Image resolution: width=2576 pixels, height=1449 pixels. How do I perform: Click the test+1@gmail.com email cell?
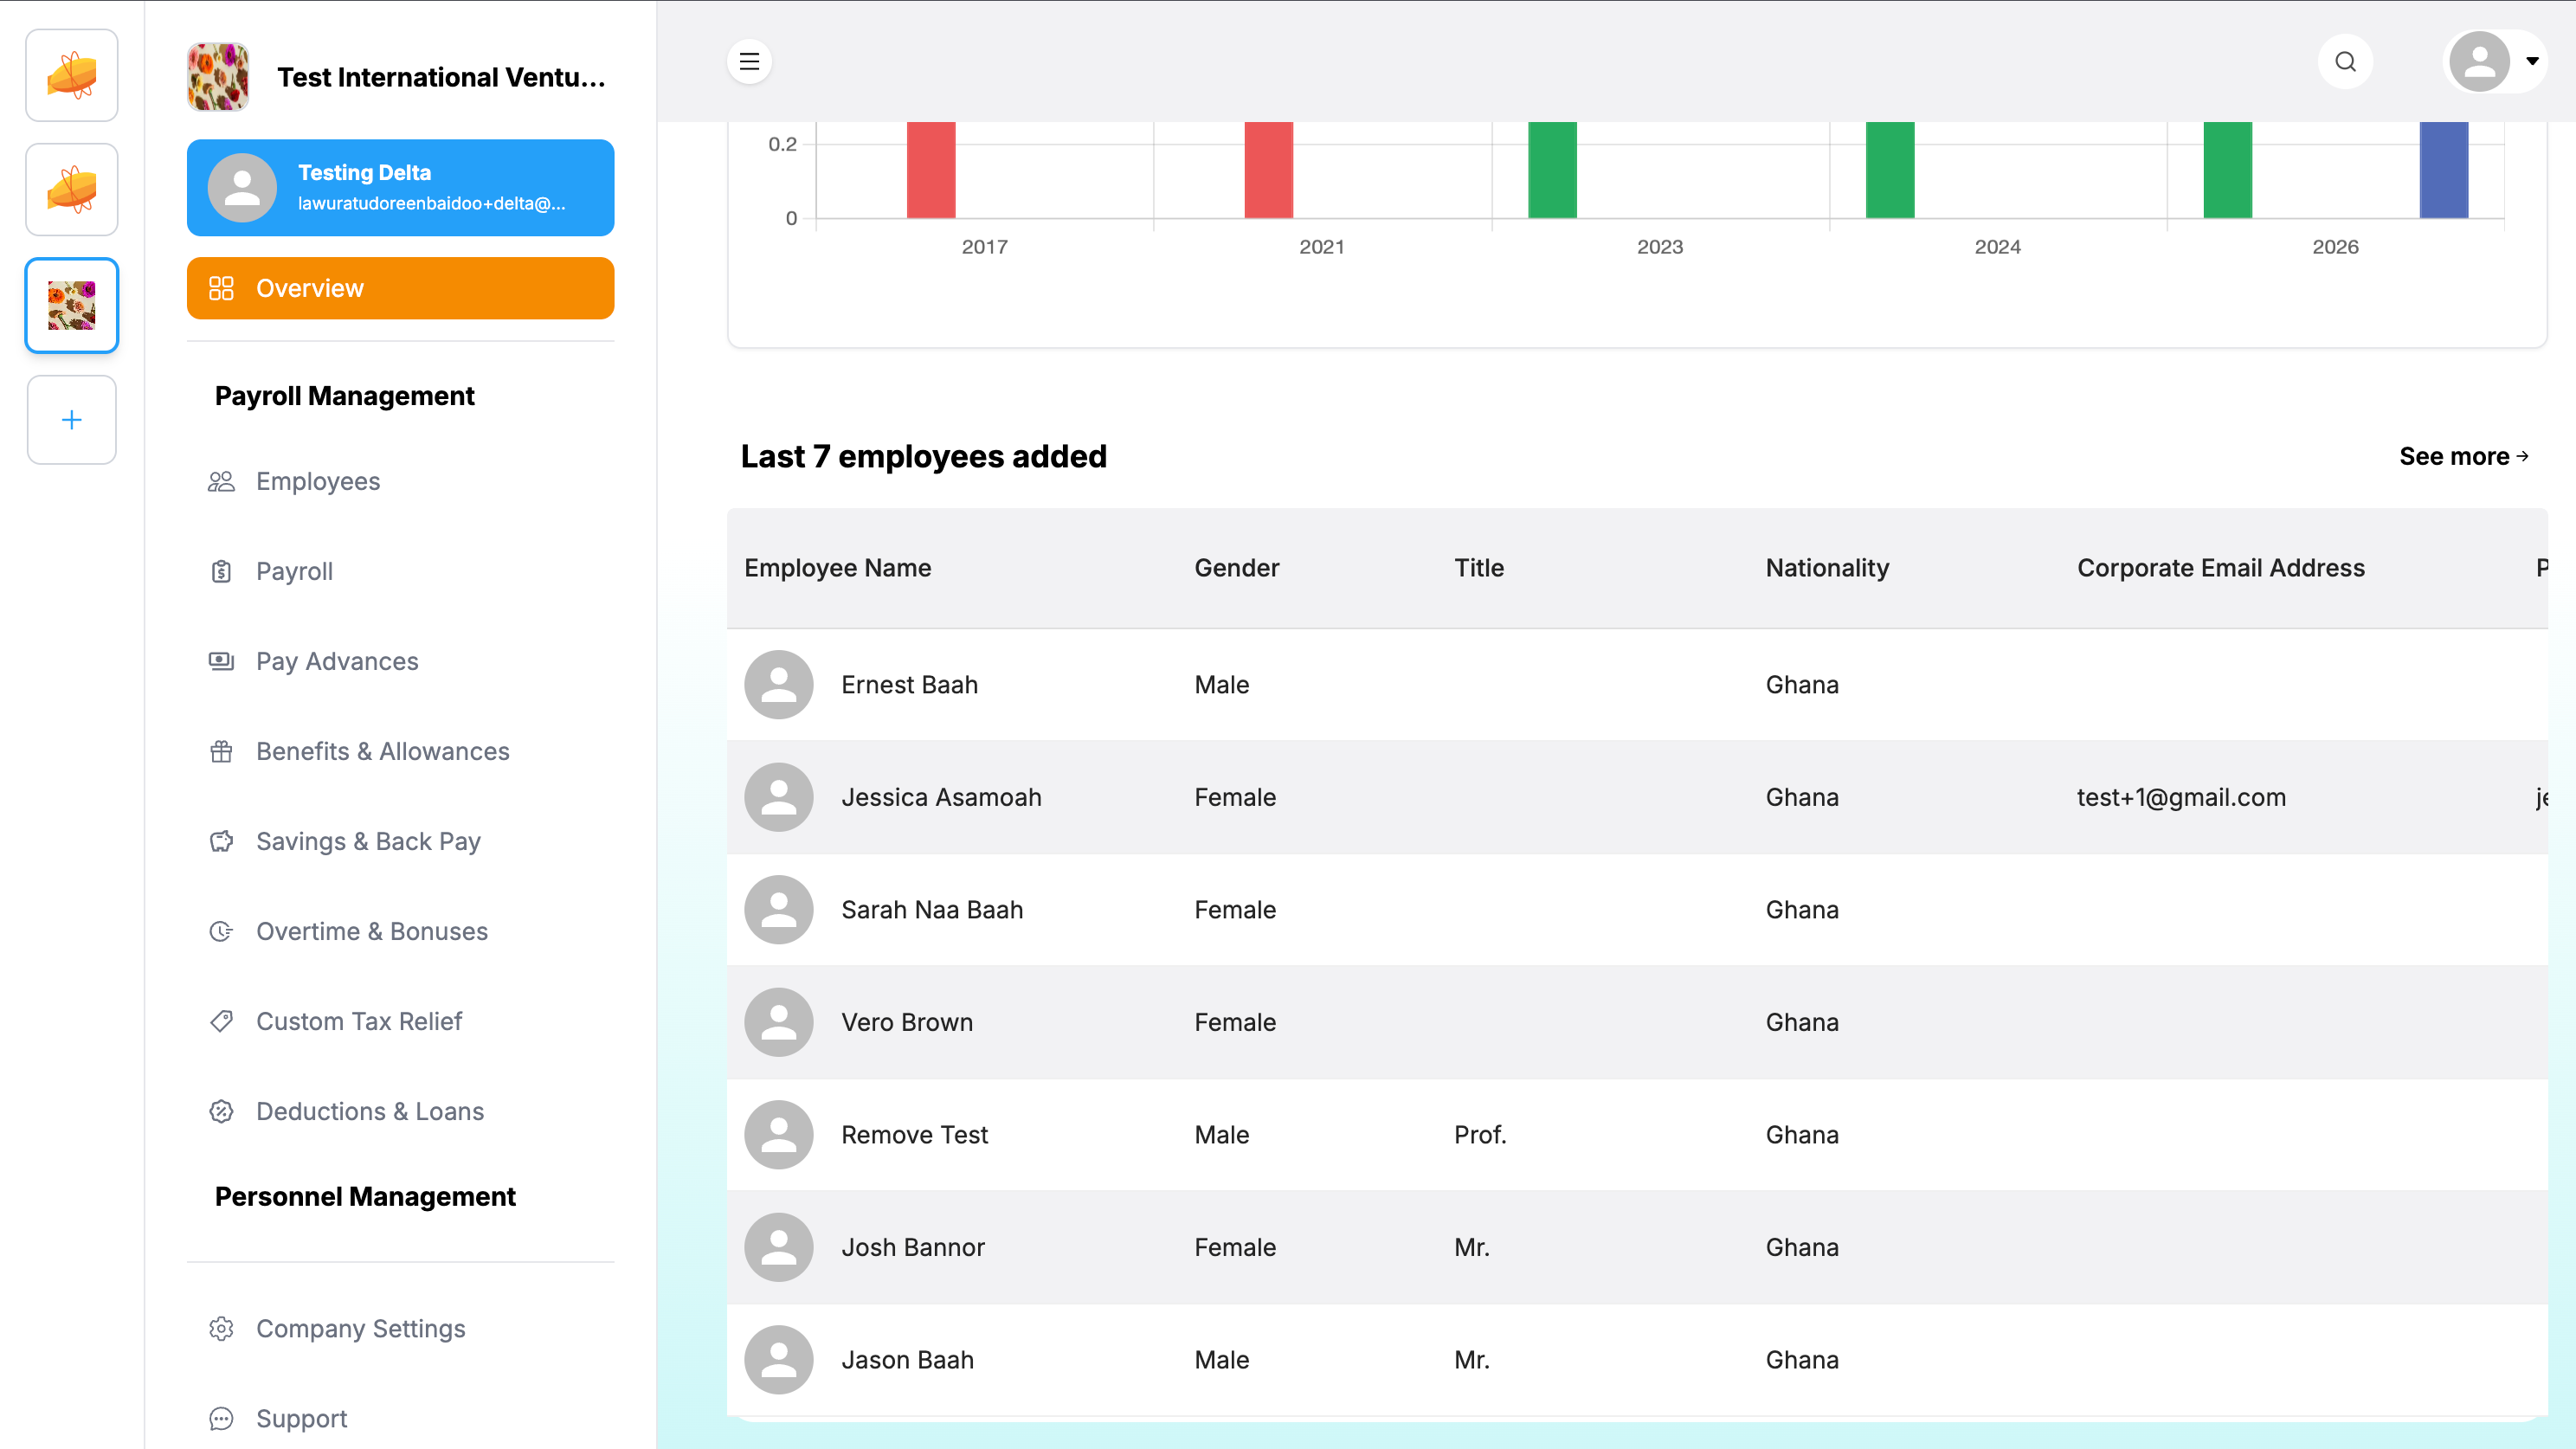pyautogui.click(x=2181, y=797)
